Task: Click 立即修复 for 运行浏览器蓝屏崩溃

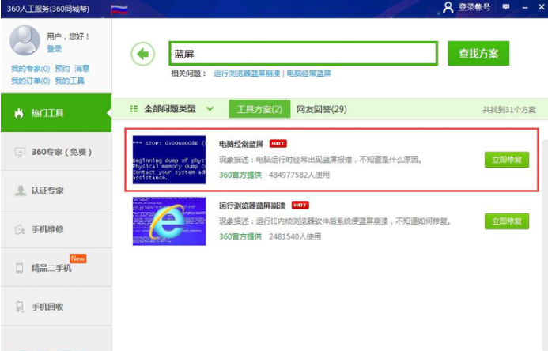Action: point(506,221)
